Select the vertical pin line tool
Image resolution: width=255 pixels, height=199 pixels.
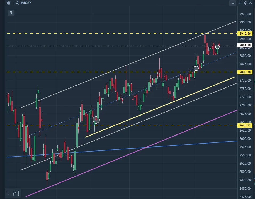19,193
